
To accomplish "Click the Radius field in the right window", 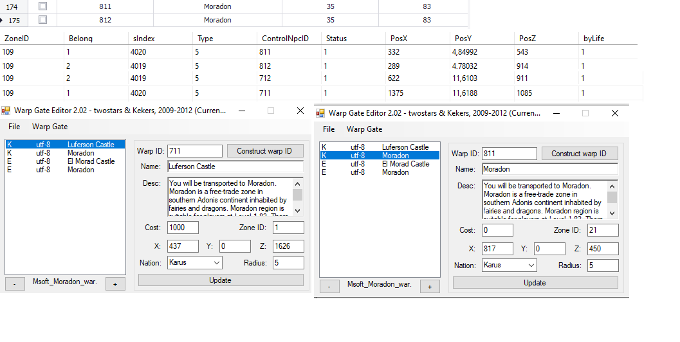I will 603,265.
